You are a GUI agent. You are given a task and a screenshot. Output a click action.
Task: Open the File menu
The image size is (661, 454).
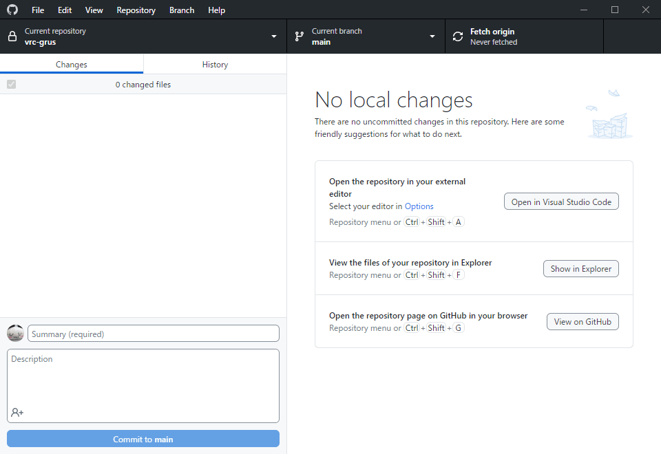tap(38, 10)
